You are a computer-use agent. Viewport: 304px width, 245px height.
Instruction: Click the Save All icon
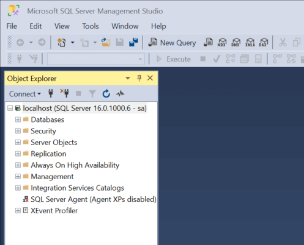point(133,42)
